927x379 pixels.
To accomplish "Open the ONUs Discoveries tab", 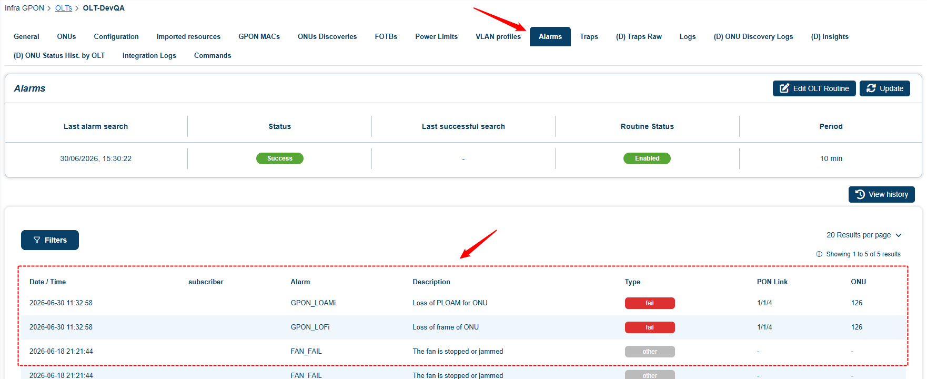I will (327, 36).
